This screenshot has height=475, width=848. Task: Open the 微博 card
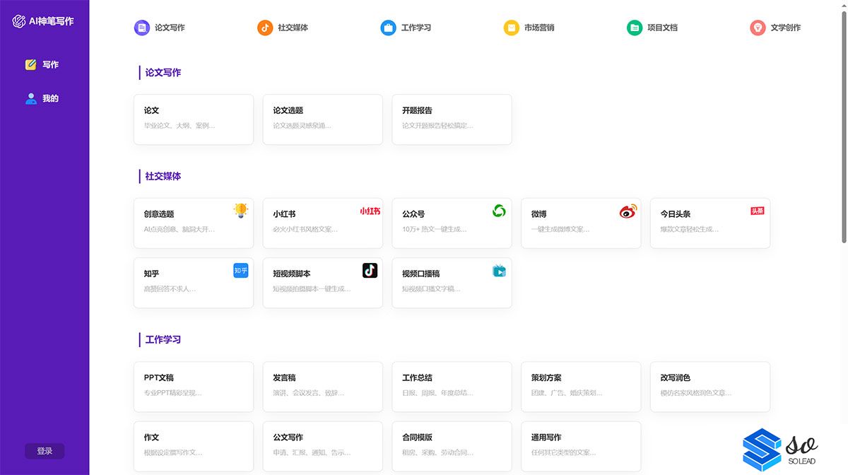point(581,223)
